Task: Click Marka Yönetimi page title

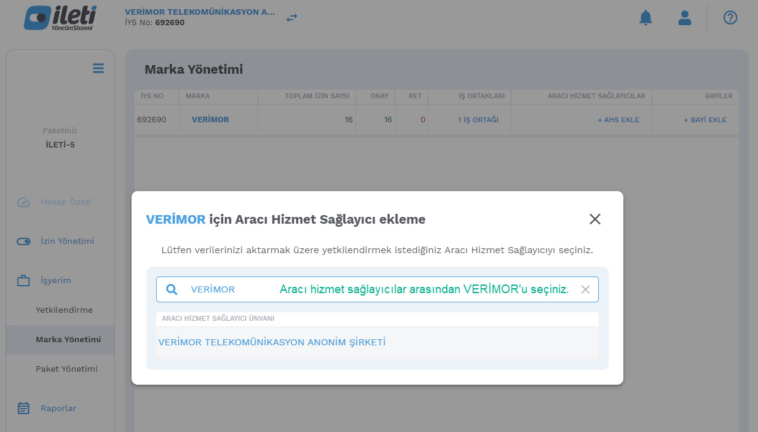Action: coord(194,69)
